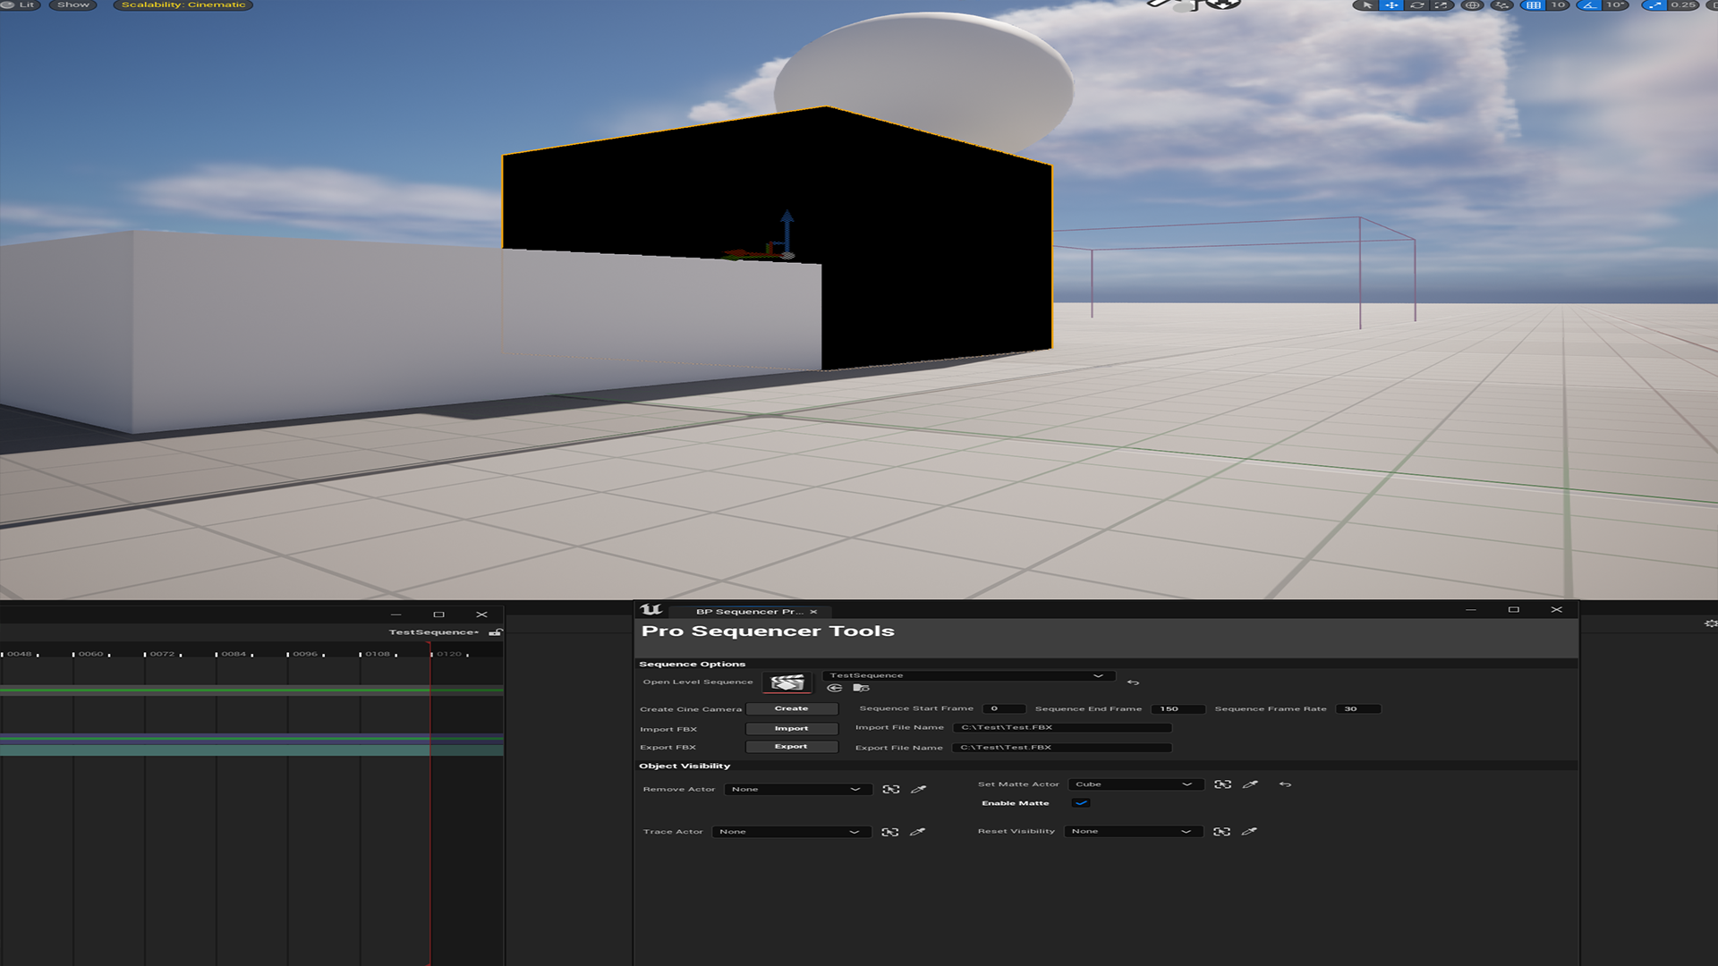This screenshot has height=966, width=1718.
Task: Click use-selected icon beside Set Matte Actor
Action: pos(1222,784)
